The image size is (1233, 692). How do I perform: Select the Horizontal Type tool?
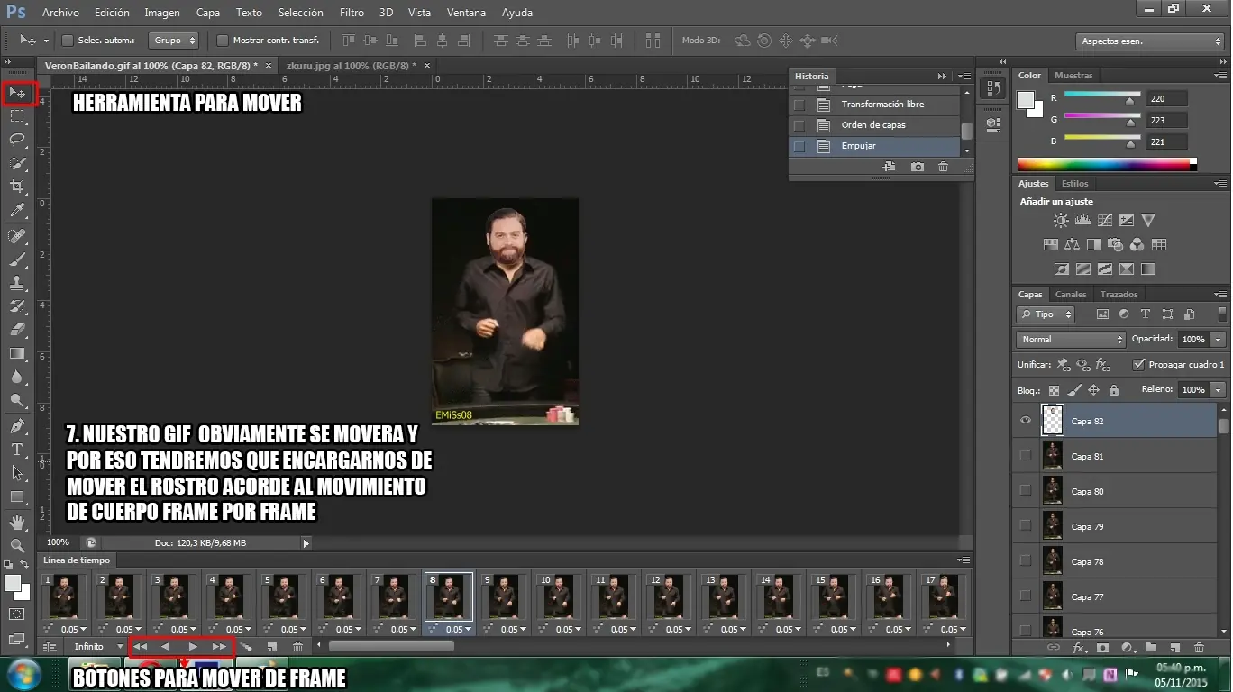click(x=17, y=449)
